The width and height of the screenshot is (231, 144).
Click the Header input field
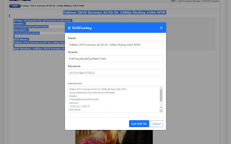115,58
